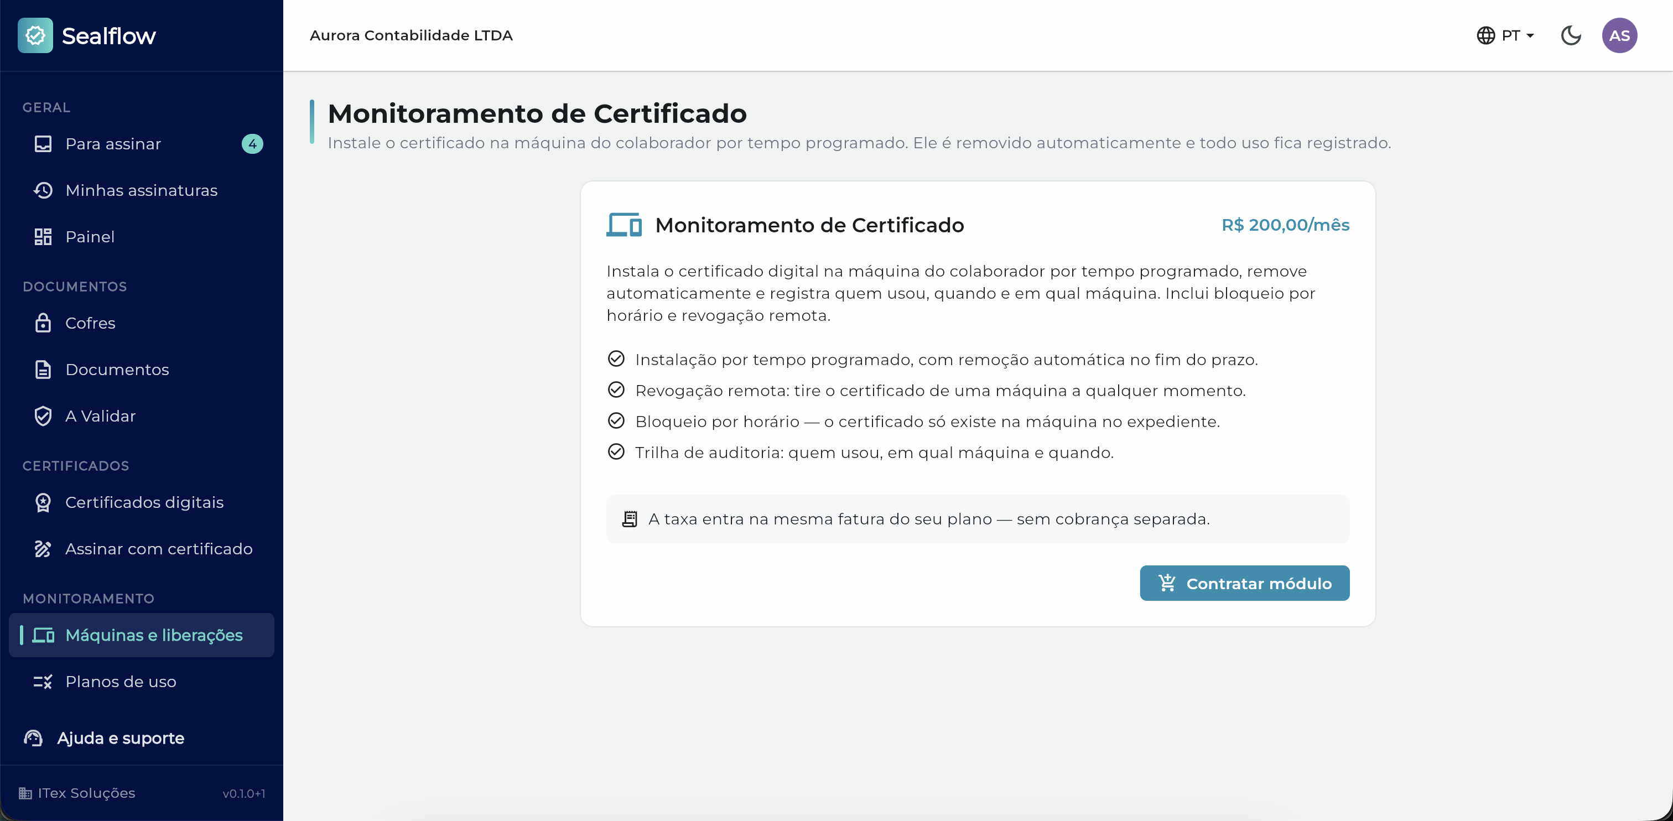The width and height of the screenshot is (1673, 821).
Task: Open the PT language dropdown
Action: pos(1505,35)
